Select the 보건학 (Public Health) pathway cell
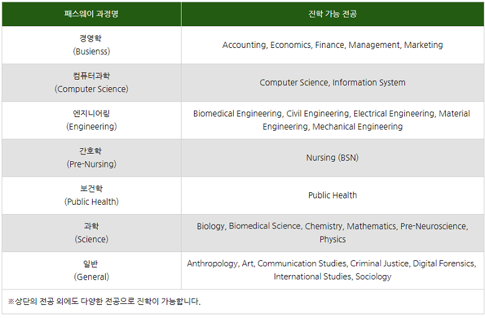The height and width of the screenshot is (318, 485). (x=91, y=195)
